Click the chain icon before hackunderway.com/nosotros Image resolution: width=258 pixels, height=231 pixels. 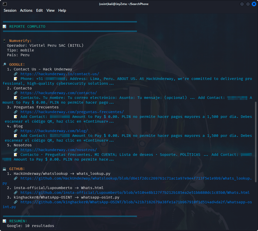click(x=16, y=150)
